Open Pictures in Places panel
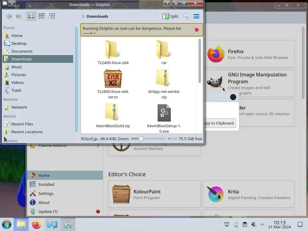The height and width of the screenshot is (231, 308). [x=38, y=75]
